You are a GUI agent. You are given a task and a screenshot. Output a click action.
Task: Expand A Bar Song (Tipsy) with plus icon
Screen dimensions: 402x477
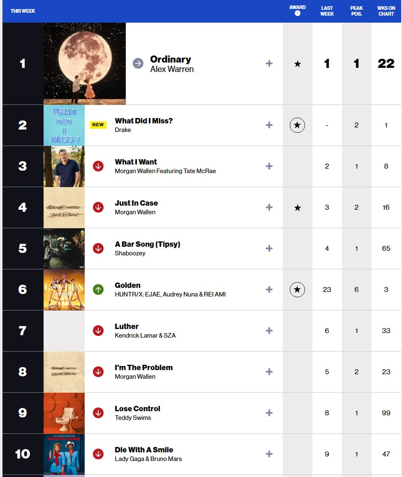click(x=269, y=248)
